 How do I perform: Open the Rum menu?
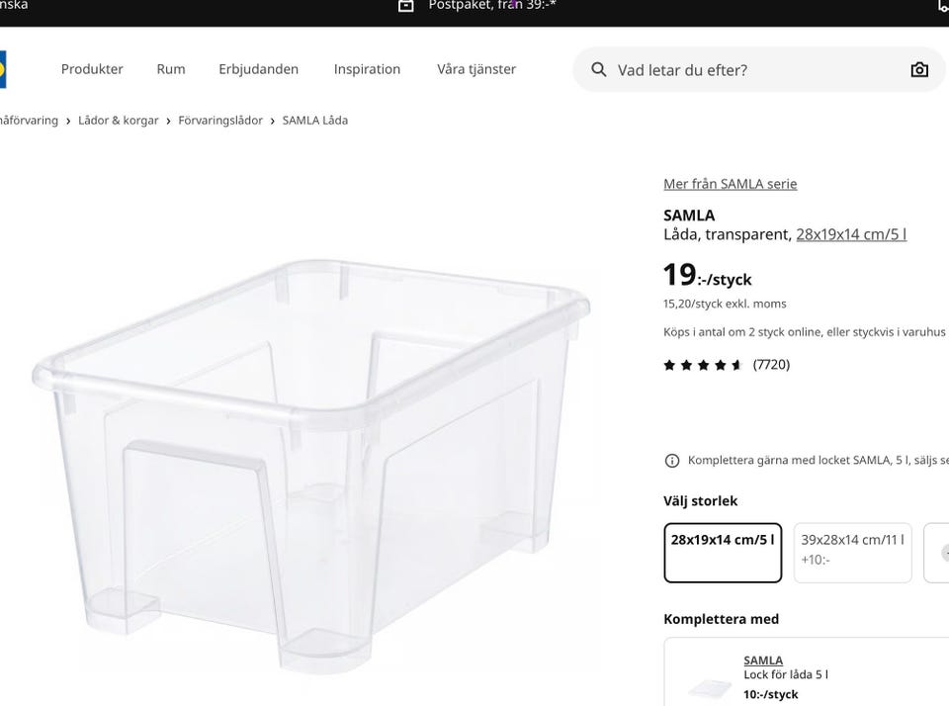click(x=171, y=69)
